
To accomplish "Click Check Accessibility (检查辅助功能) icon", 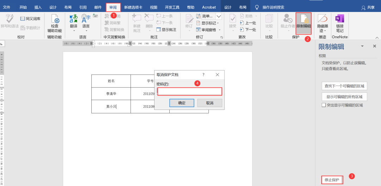I will pos(55,21).
